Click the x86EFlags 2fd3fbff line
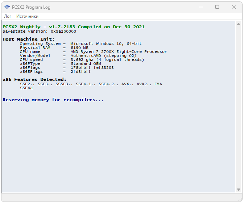 pos(55,71)
